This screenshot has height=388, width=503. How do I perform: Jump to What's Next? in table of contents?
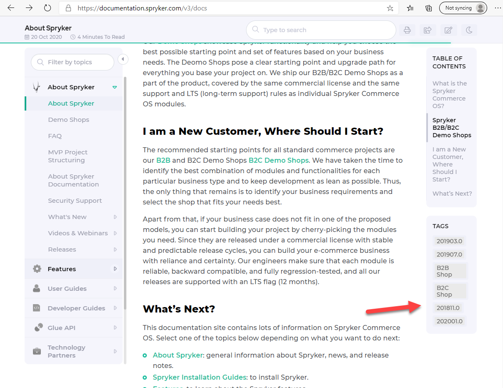pos(452,194)
